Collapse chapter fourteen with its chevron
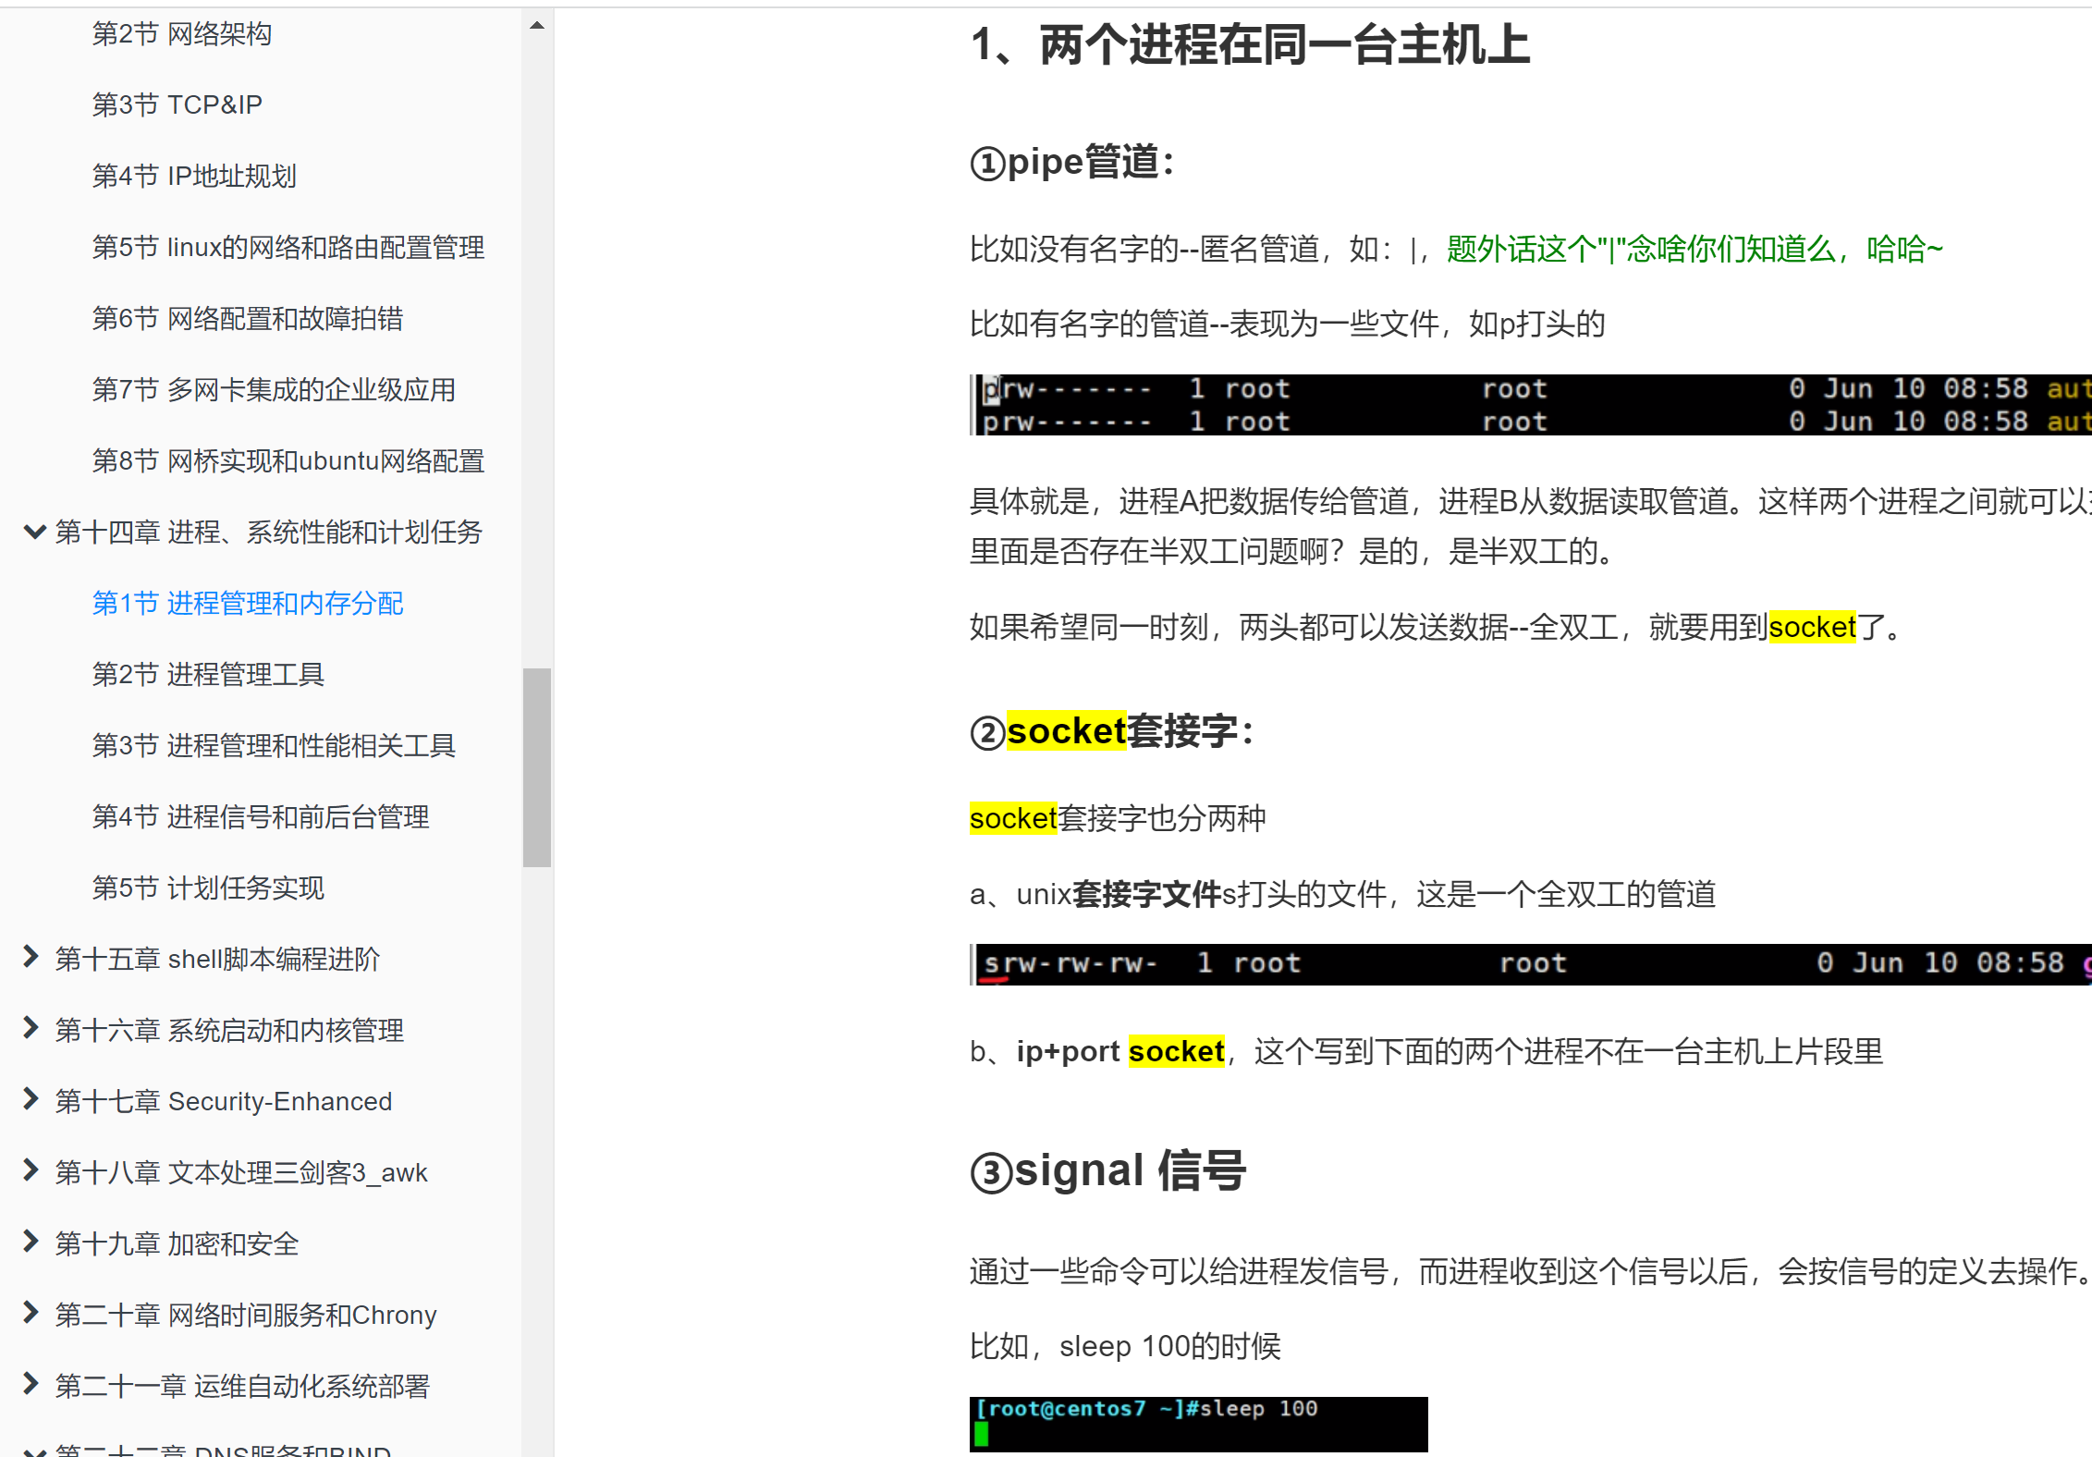2092x1457 pixels. click(x=34, y=532)
